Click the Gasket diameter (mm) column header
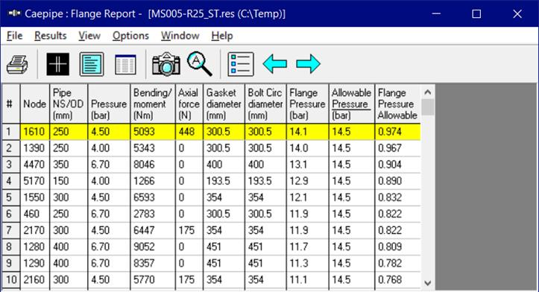 point(224,104)
